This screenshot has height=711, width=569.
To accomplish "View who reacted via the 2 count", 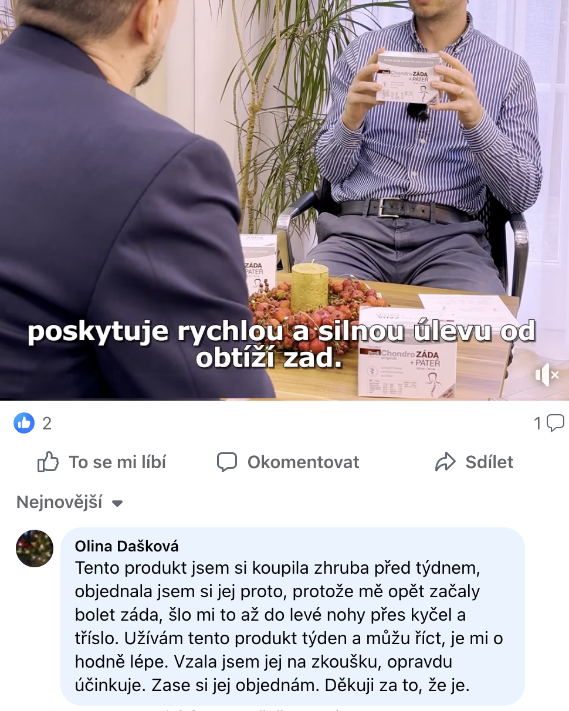I will click(x=47, y=423).
